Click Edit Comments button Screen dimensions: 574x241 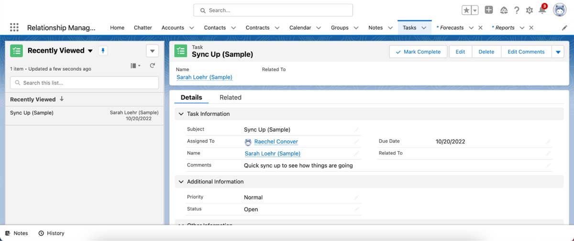point(526,52)
